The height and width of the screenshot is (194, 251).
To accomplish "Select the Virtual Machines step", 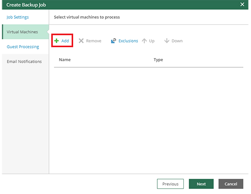I will pos(22,32).
